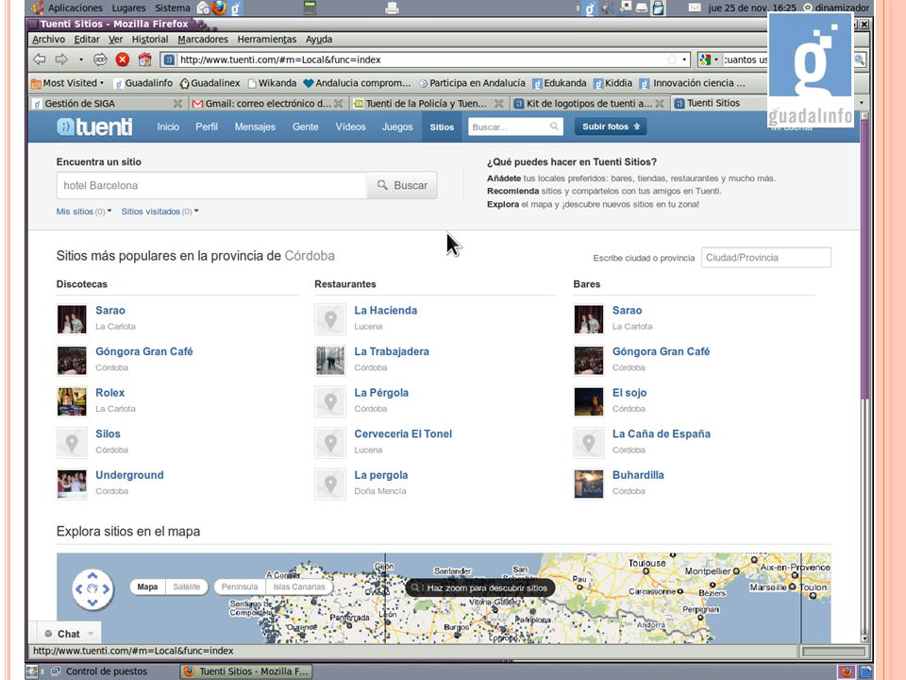Screen dimensions: 906x680
Task: Go to the Firefox home page icon
Action: pos(144,59)
